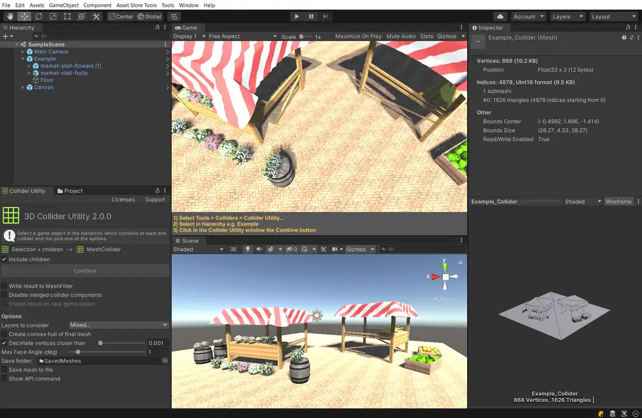Open the Layout dropdown

(613, 17)
